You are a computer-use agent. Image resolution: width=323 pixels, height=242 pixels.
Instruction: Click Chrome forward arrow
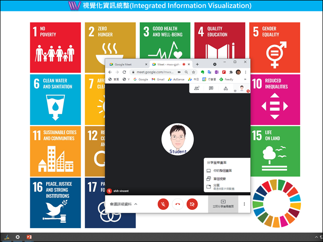(117, 72)
